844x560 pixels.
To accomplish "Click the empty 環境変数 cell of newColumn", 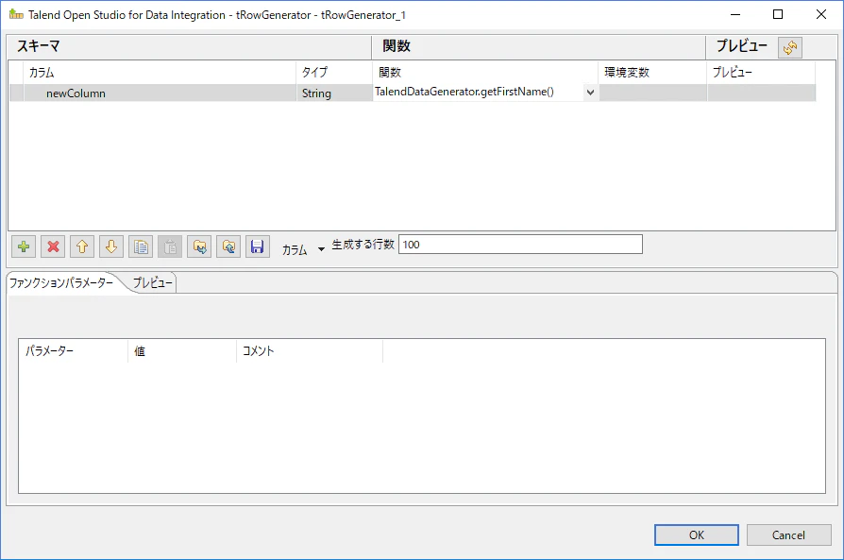I will click(x=653, y=93).
